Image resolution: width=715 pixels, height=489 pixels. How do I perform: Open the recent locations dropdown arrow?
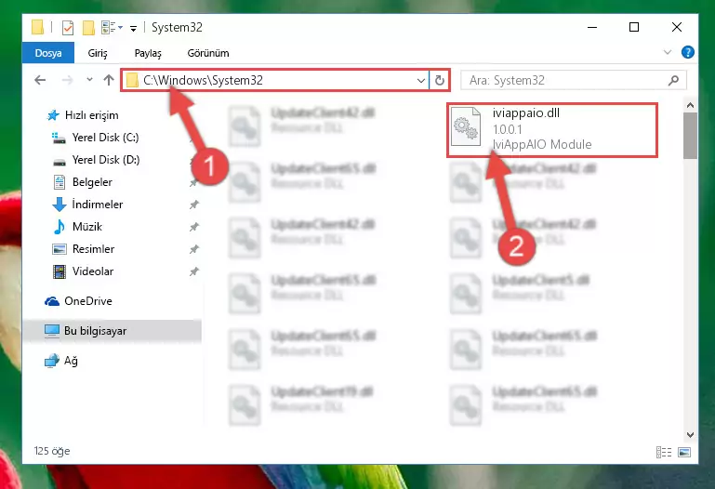[x=89, y=80]
